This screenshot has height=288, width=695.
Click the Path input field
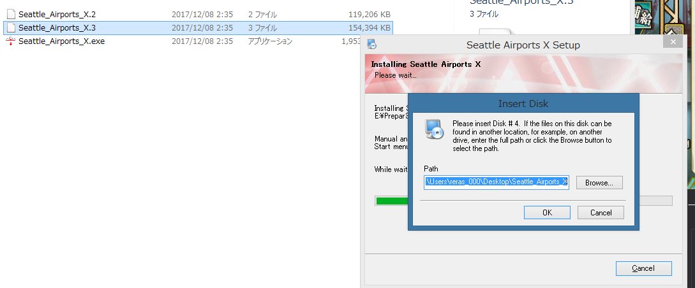[x=496, y=182]
